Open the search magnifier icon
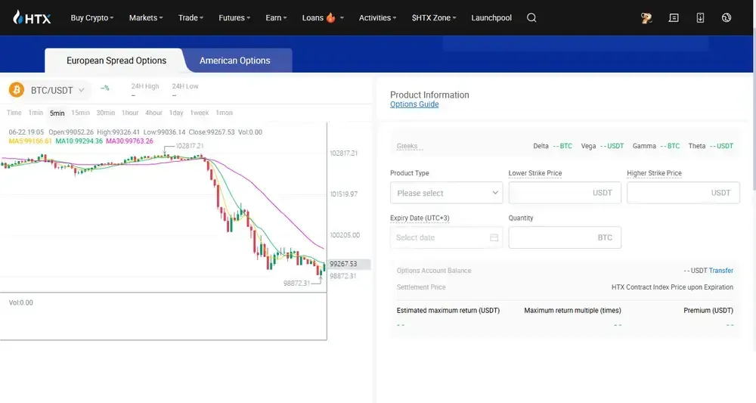 click(x=531, y=18)
